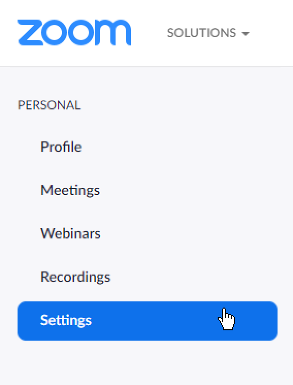
Task: Return home via the blue Zoom wordmark
Action: pyautogui.click(x=74, y=33)
